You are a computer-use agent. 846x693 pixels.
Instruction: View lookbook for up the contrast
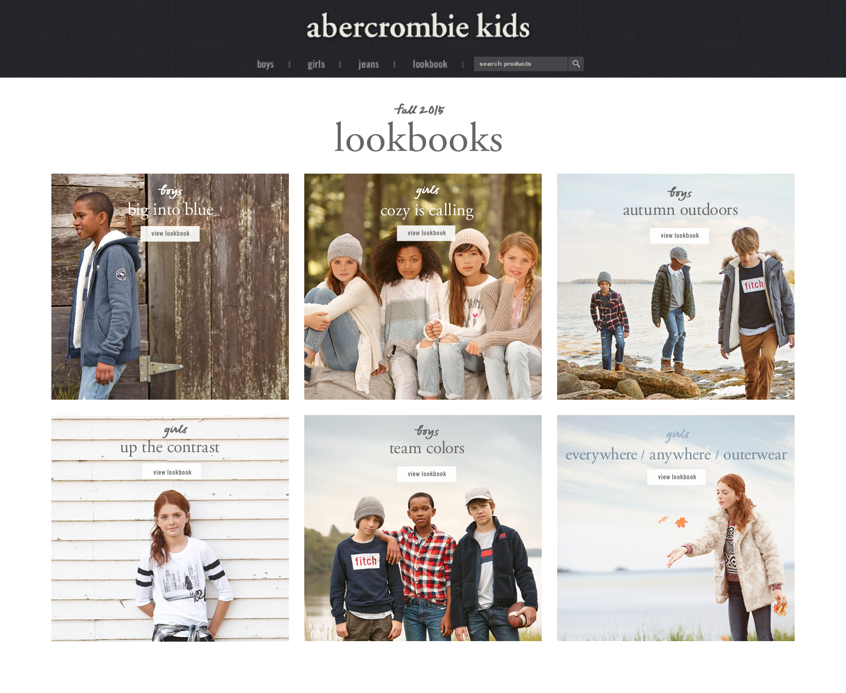[172, 473]
